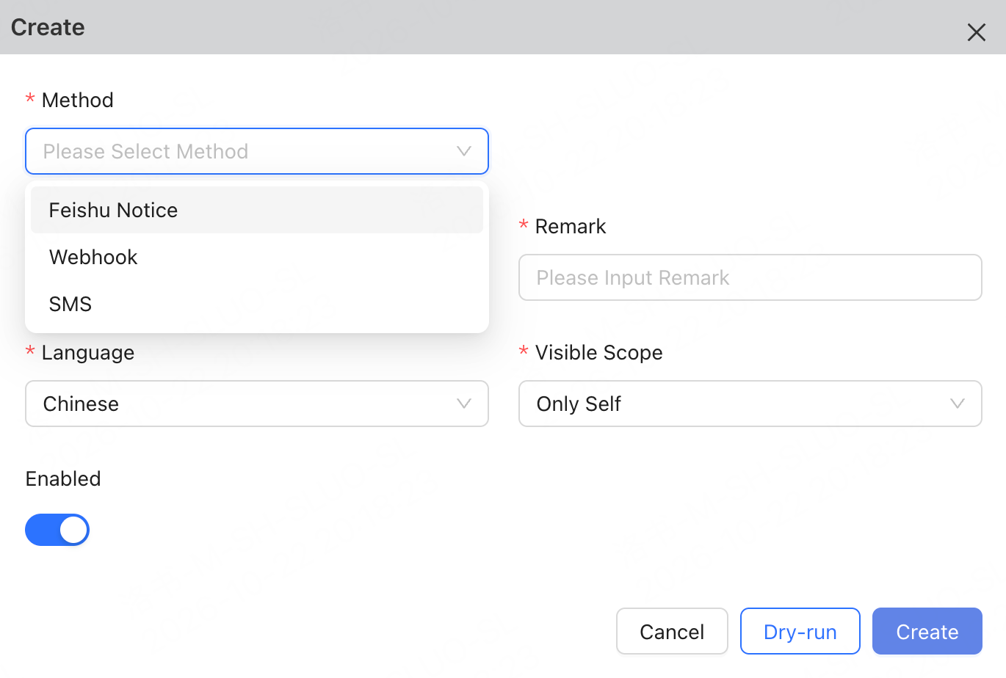Close the Create dialog
1006x678 pixels.
[976, 32]
